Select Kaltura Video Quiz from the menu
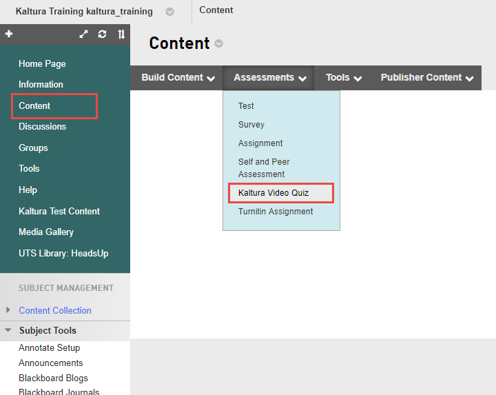Screen dimensions: 496x395 coord(273,193)
